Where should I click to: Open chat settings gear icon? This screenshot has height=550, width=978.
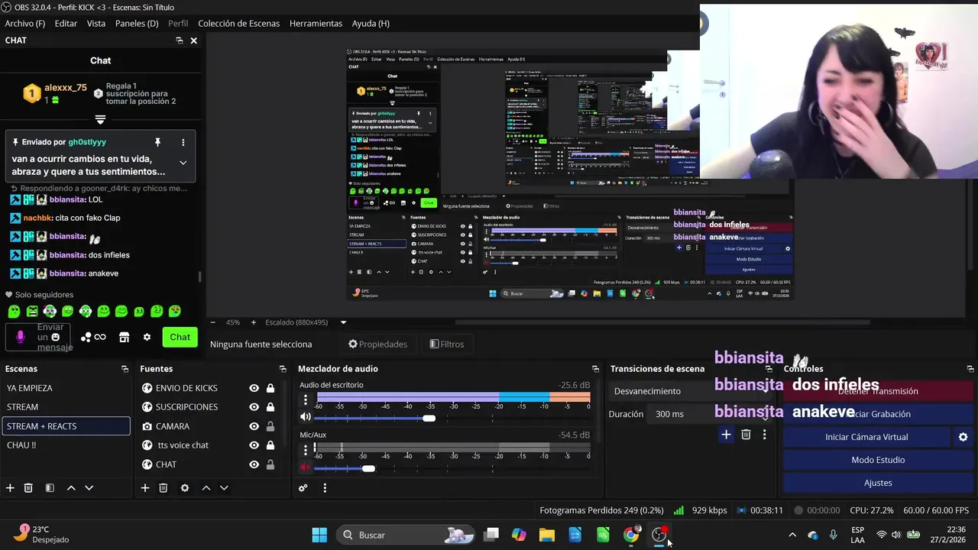(x=147, y=337)
